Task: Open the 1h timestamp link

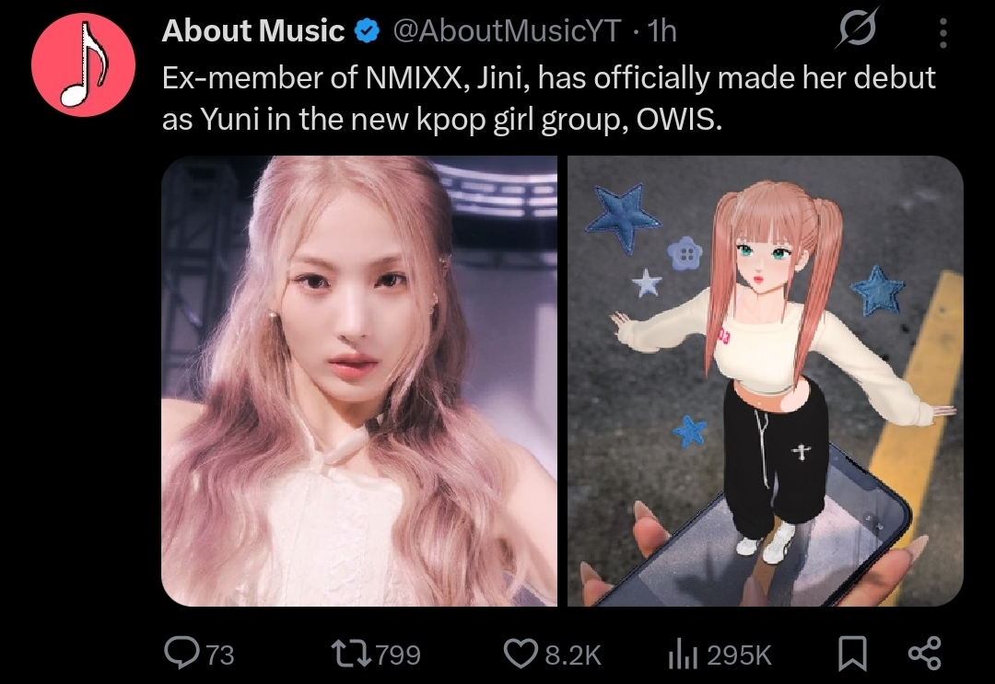Action: 662,31
